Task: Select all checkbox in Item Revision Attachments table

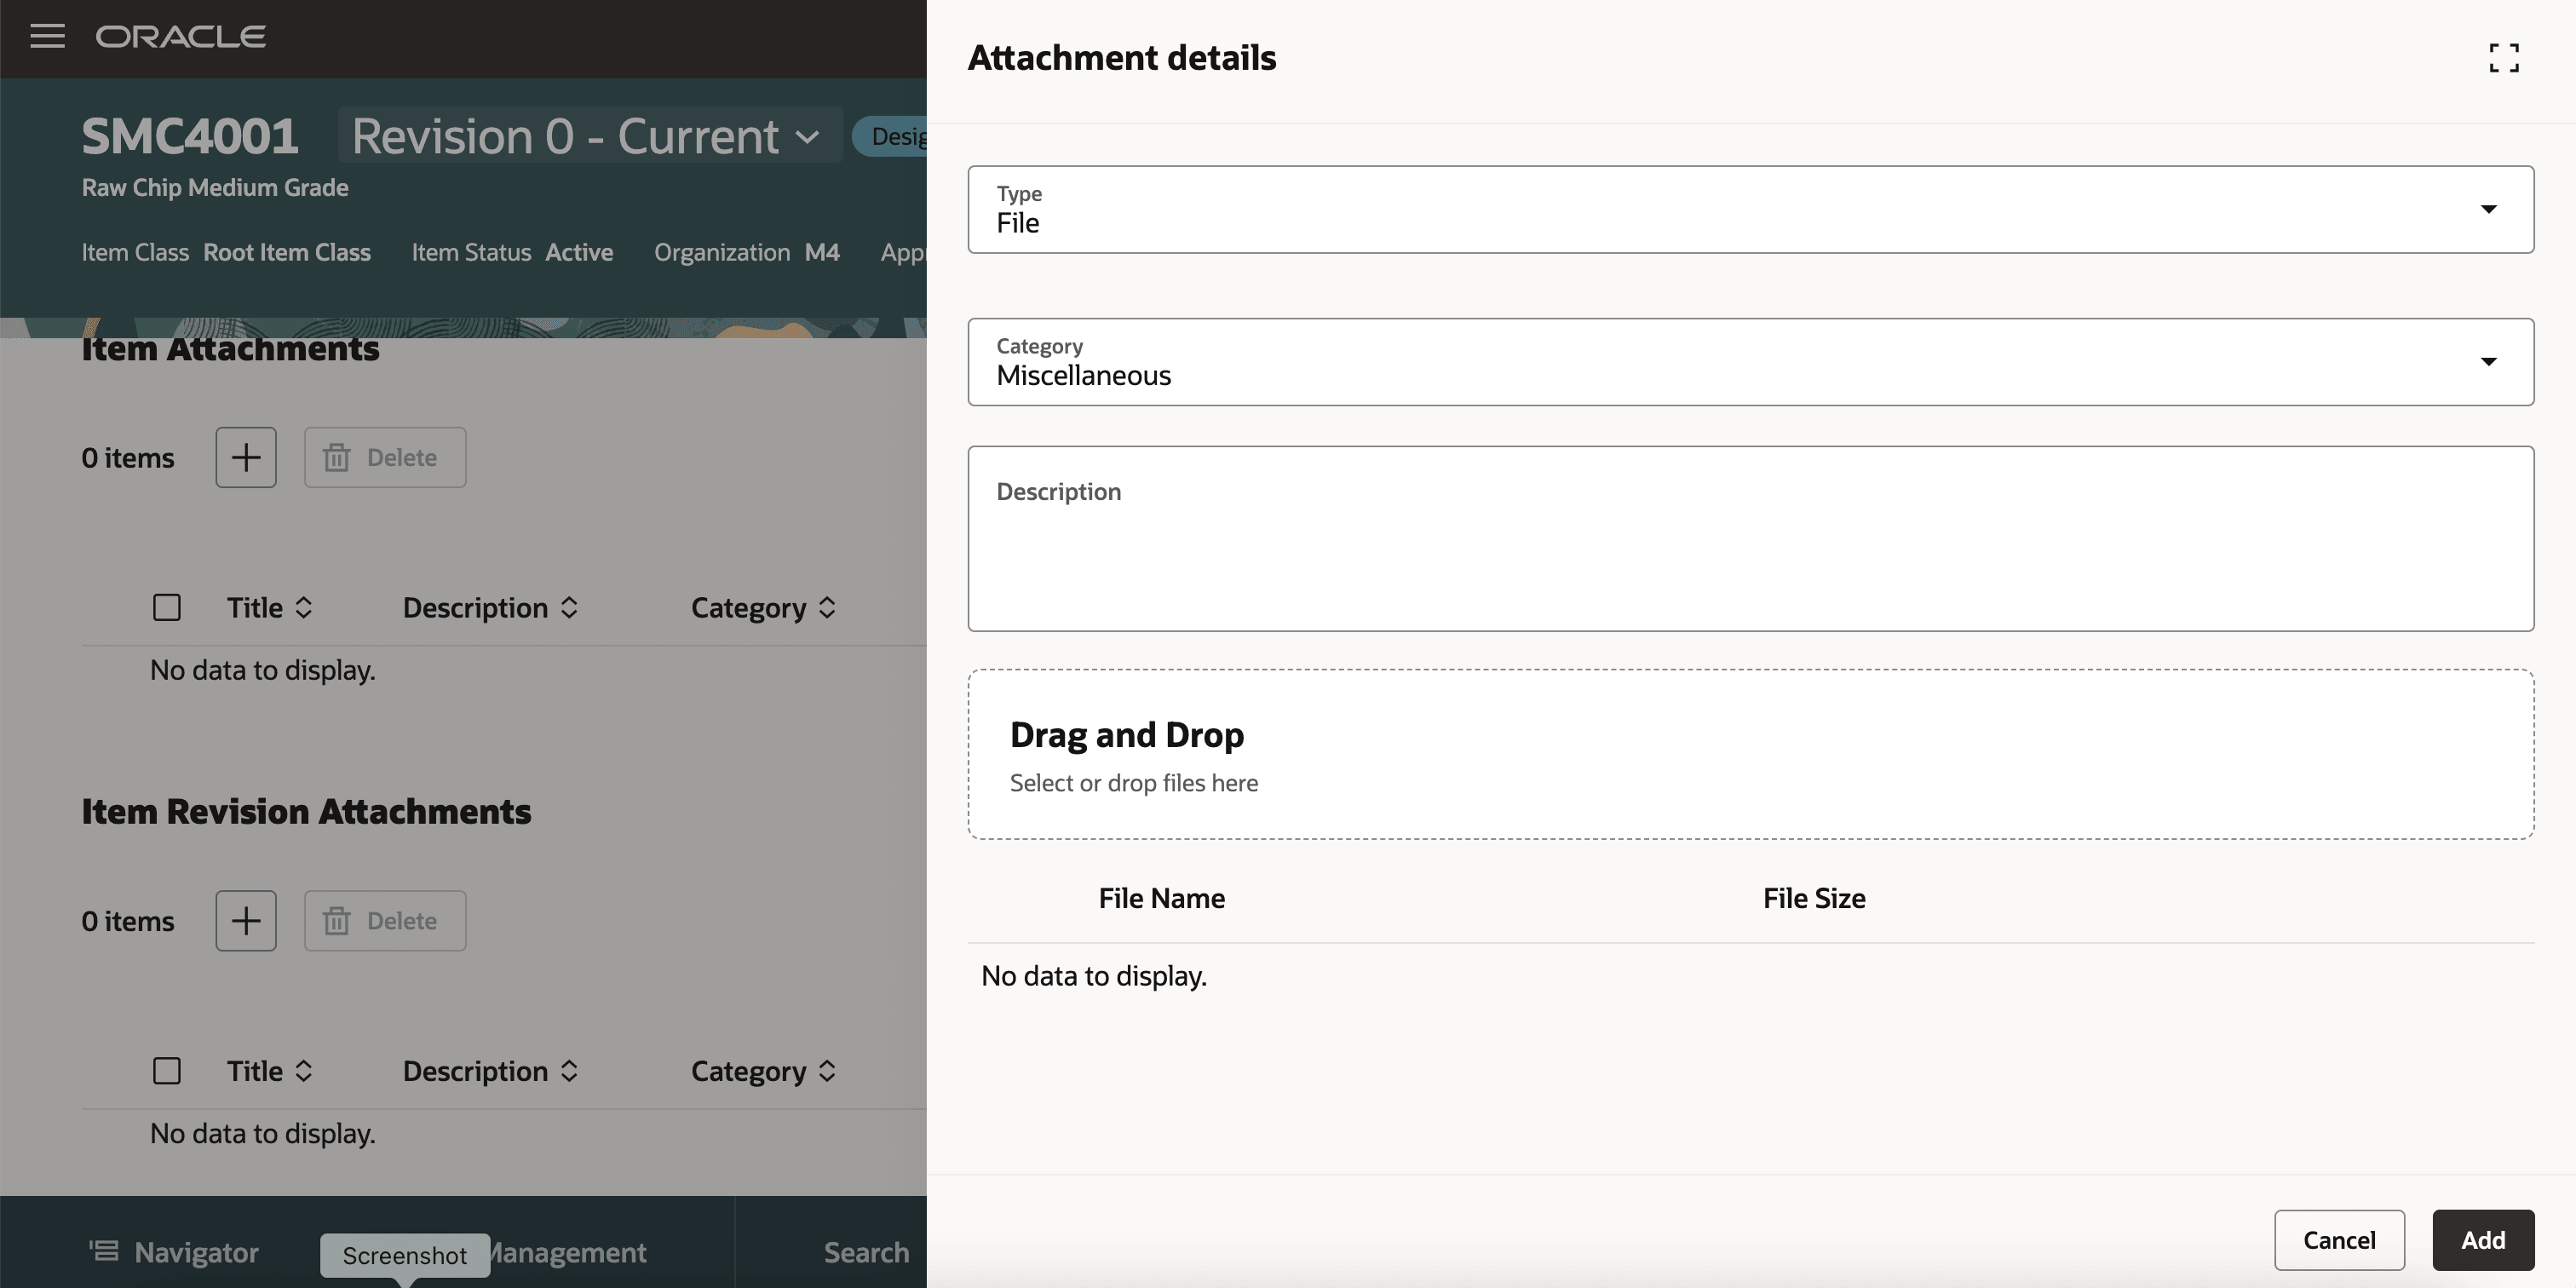Action: pos(167,1071)
